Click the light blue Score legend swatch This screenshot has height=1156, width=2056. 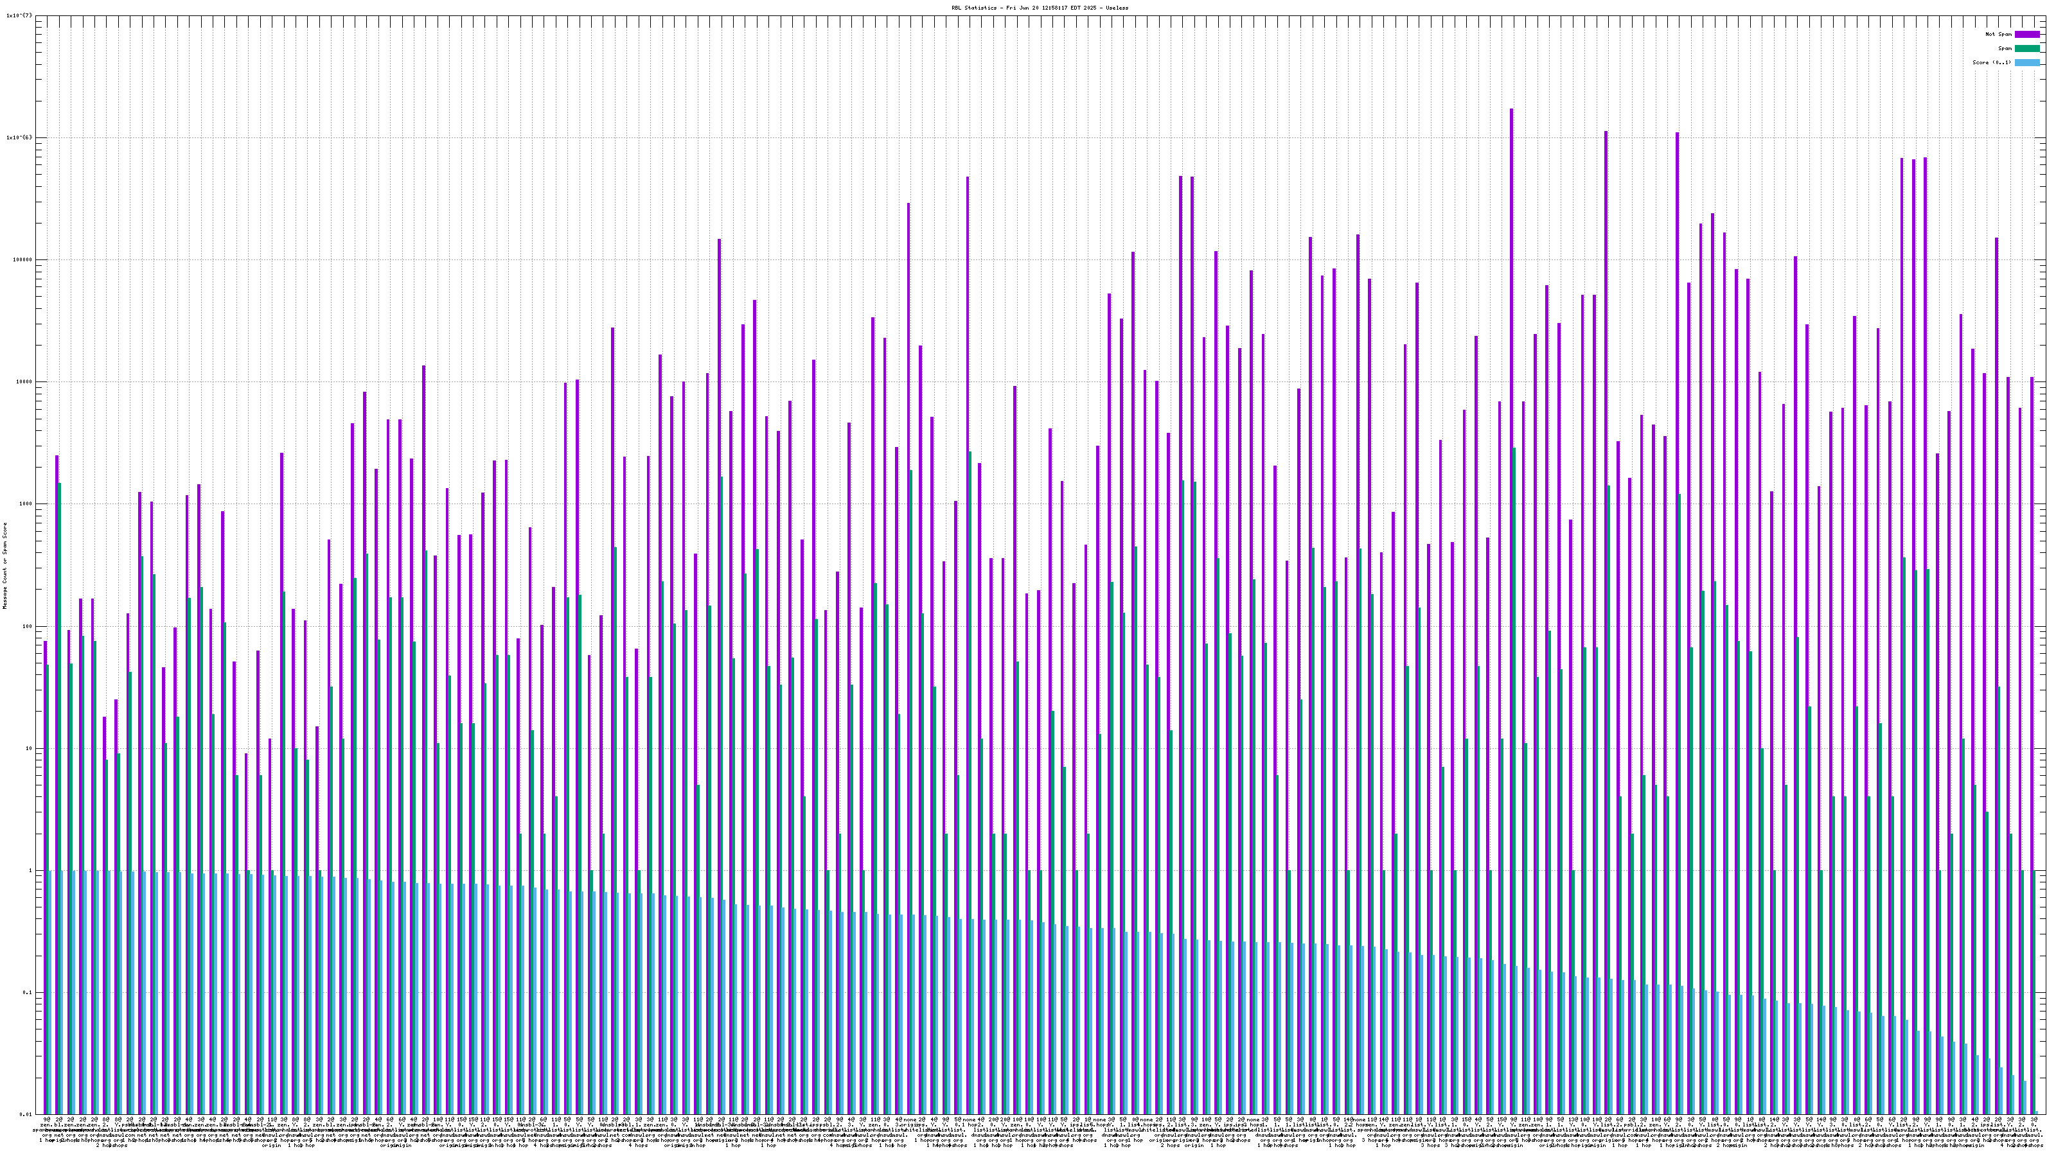click(2026, 62)
